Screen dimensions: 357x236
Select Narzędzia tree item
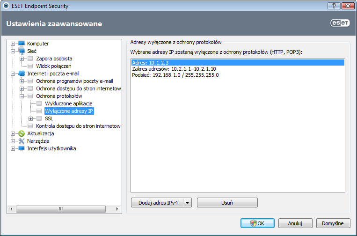(38, 141)
